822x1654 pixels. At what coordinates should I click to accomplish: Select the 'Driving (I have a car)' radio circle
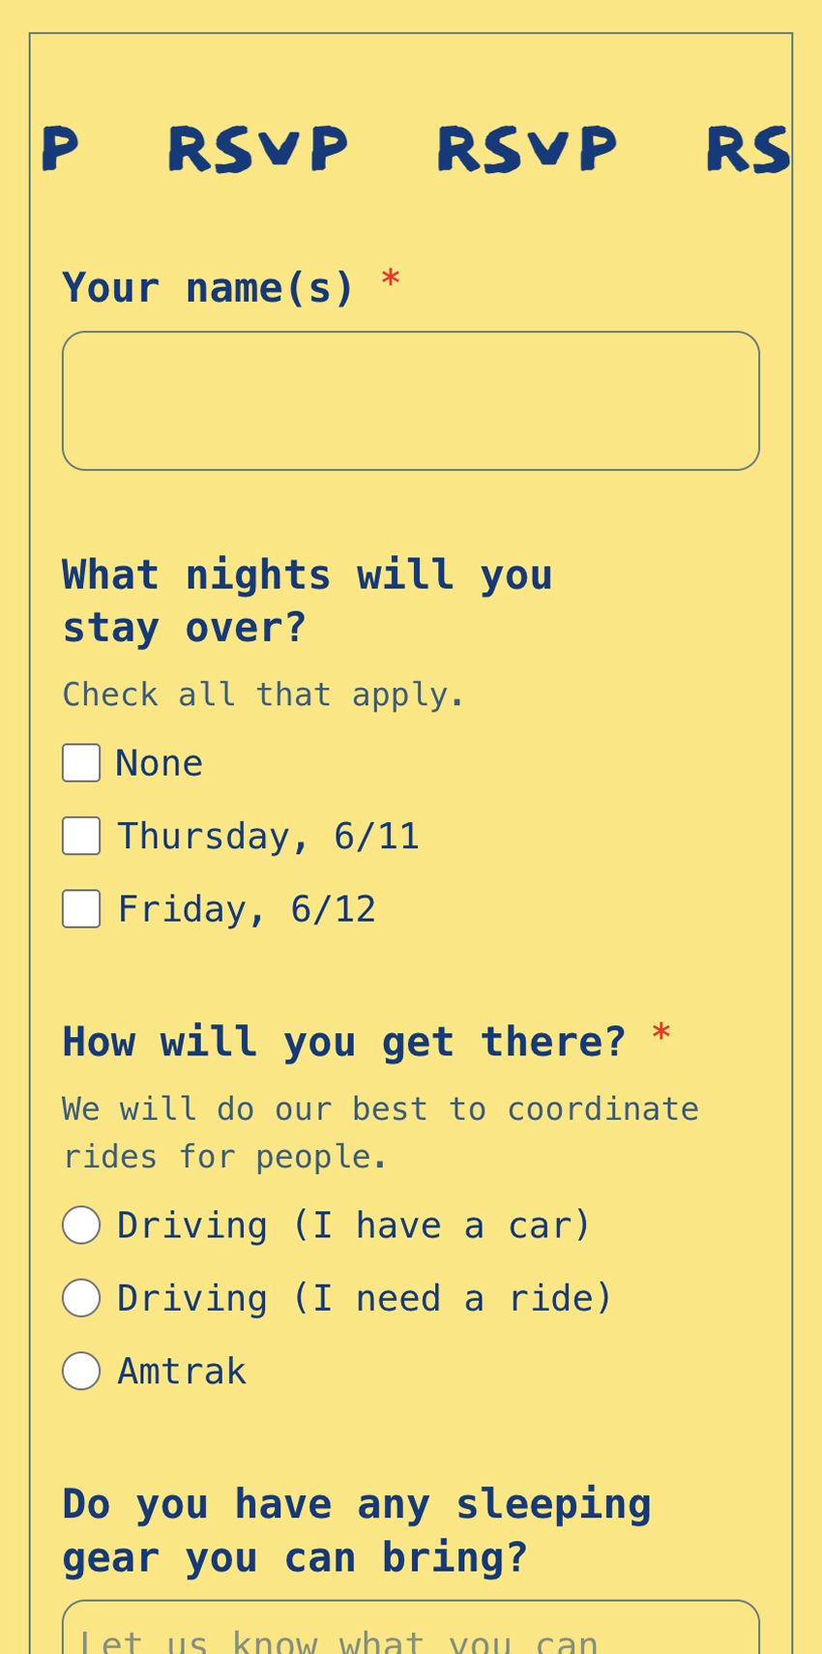coord(81,1226)
